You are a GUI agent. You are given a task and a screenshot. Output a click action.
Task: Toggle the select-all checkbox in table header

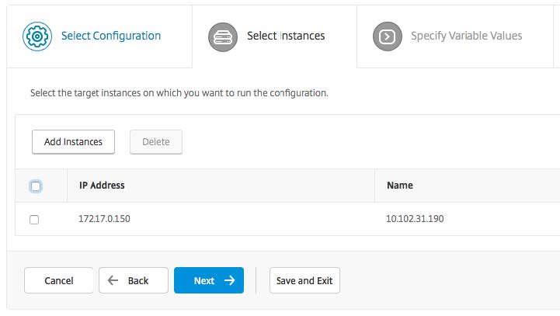[x=36, y=186]
